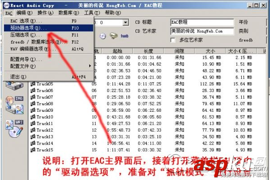Open the CD drive selection dropdown
This screenshot has width=270, height=180.
126,22
